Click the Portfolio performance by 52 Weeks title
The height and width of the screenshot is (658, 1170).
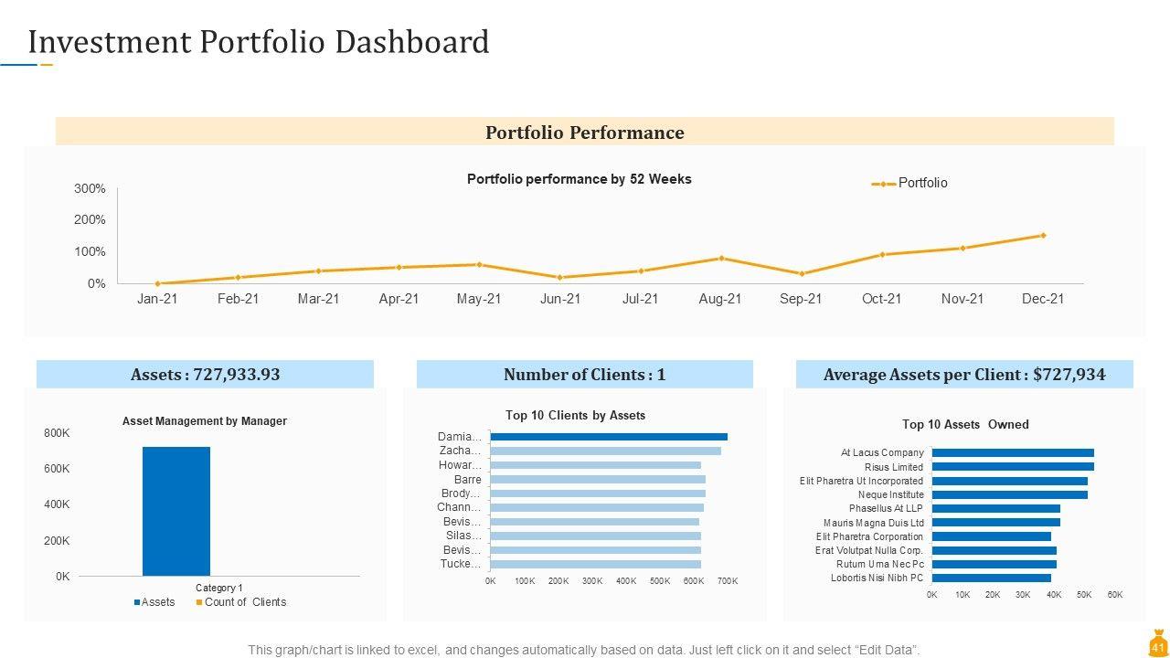[579, 179]
